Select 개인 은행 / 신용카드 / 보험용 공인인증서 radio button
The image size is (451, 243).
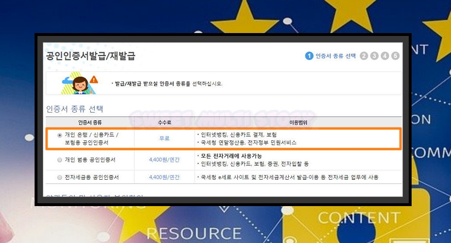[x=60, y=135]
